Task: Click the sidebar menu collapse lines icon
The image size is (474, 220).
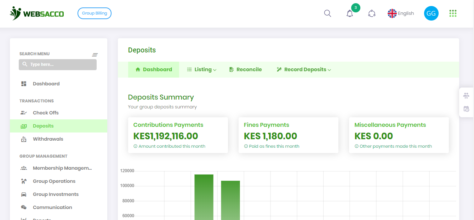Action: (x=95, y=55)
